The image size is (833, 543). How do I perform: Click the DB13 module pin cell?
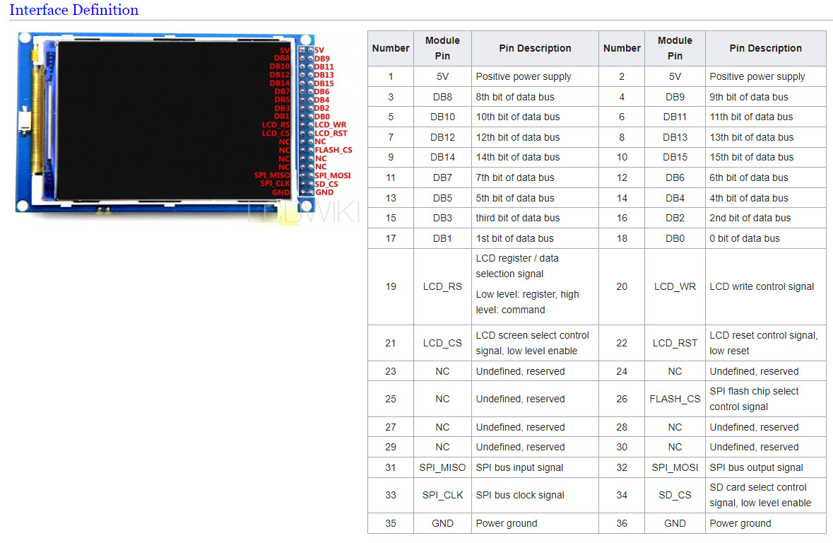(x=675, y=137)
